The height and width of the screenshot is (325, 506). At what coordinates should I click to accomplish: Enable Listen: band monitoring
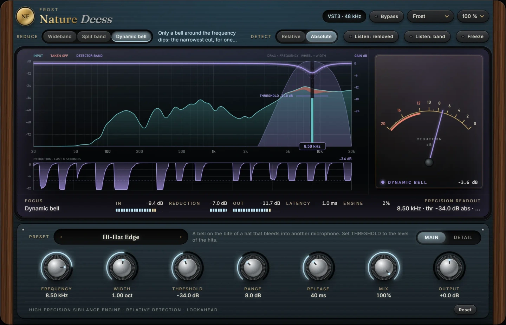click(x=427, y=36)
